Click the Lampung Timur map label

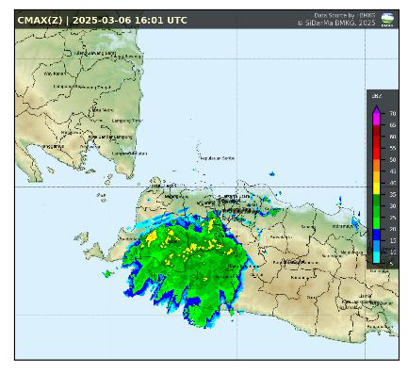coord(127,121)
